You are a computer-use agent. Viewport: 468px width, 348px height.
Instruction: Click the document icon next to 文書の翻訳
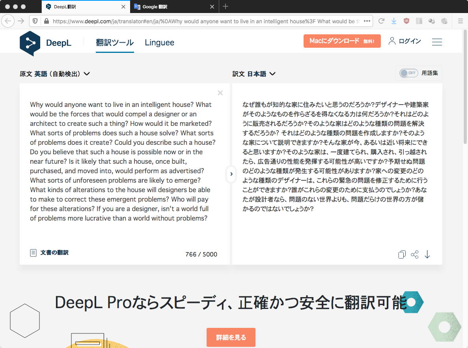click(34, 253)
